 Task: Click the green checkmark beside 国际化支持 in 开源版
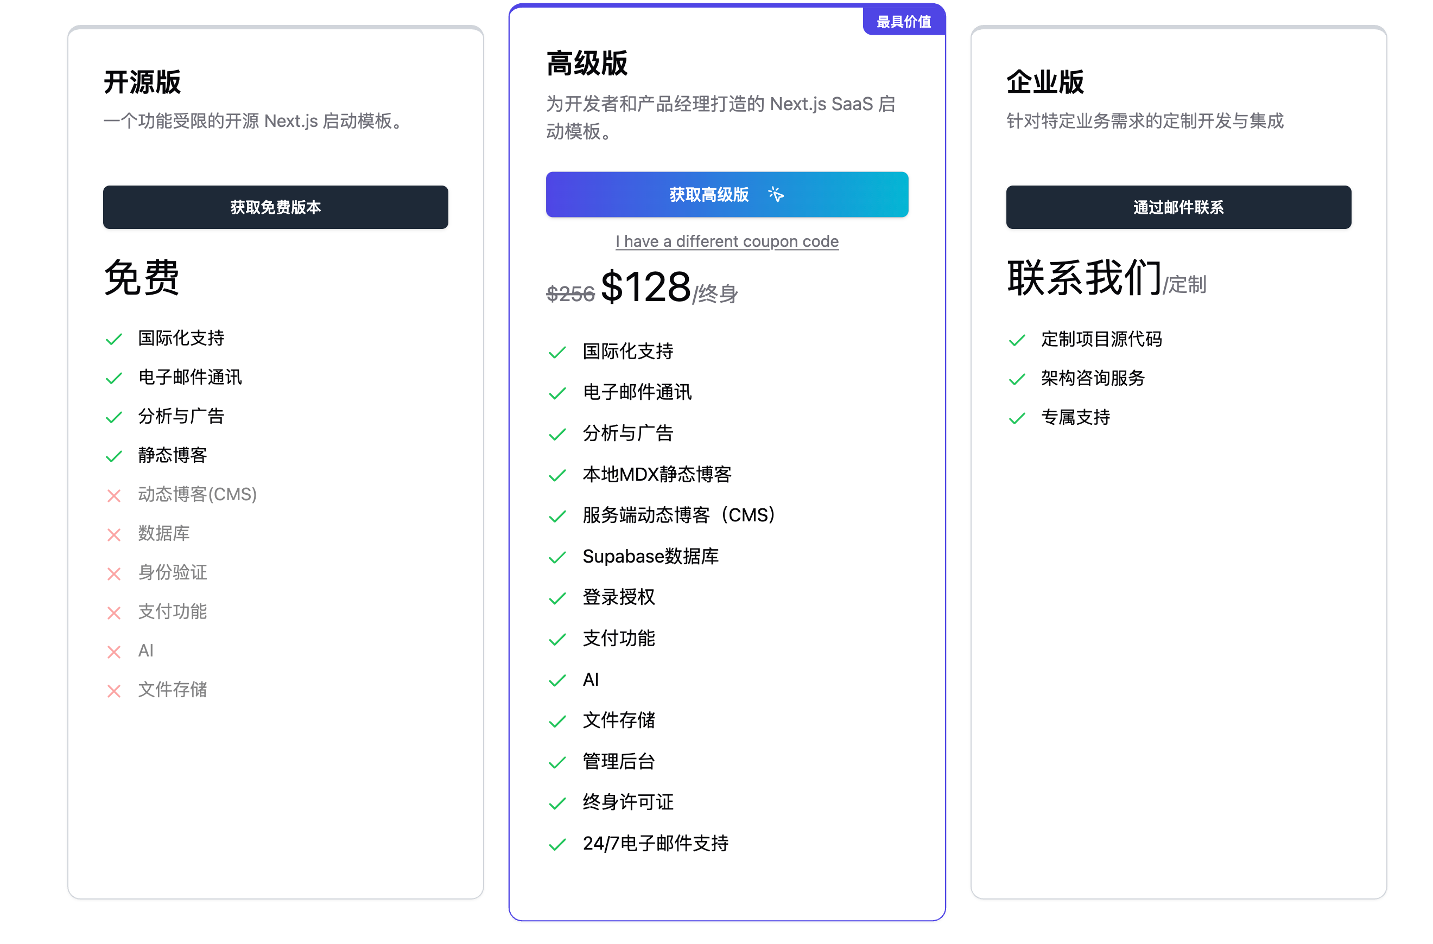tap(114, 339)
